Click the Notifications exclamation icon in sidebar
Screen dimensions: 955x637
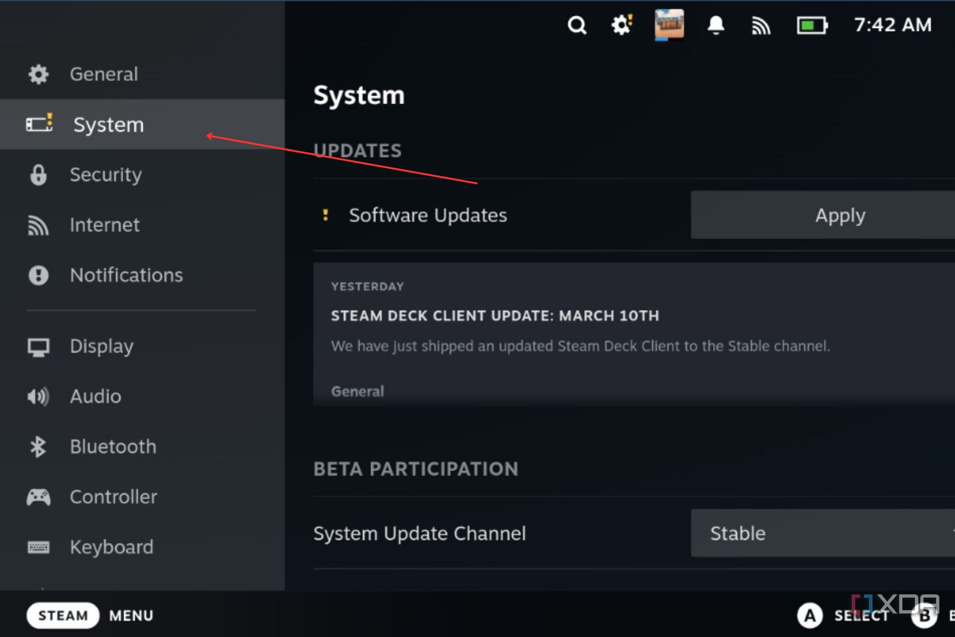(38, 275)
